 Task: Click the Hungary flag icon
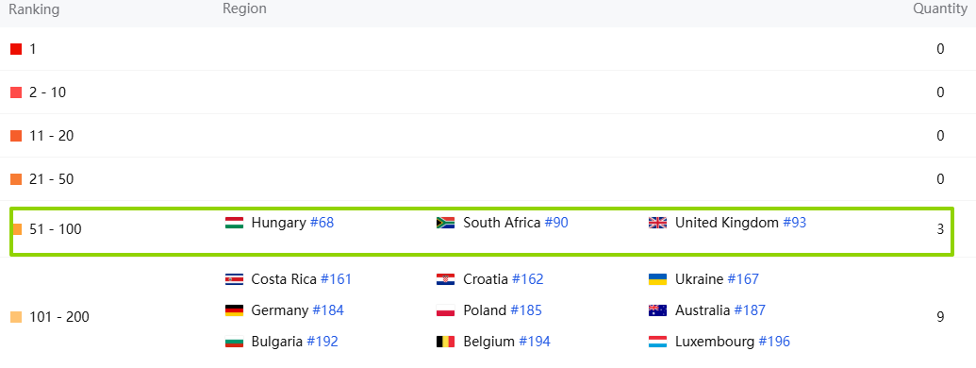(234, 223)
